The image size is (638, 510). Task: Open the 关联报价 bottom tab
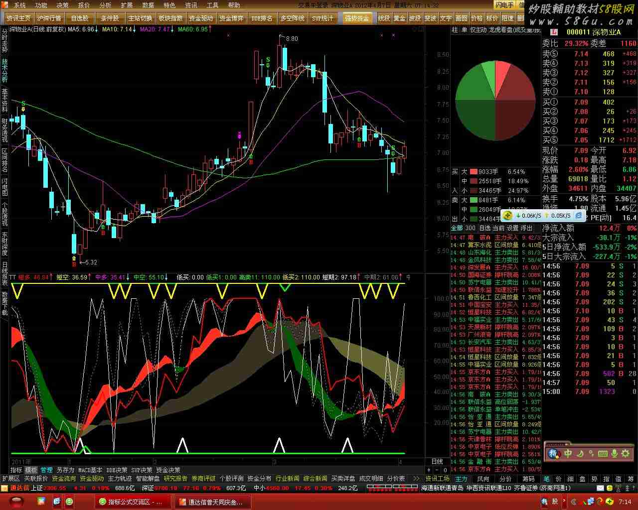pos(36,479)
